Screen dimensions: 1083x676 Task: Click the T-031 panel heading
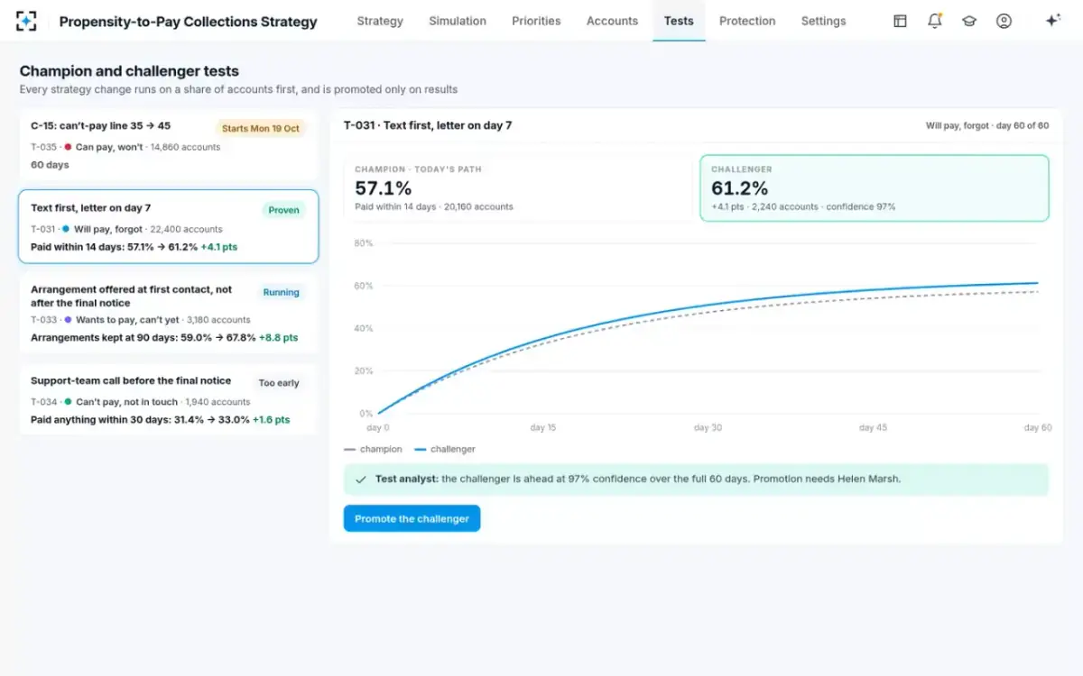(x=428, y=125)
